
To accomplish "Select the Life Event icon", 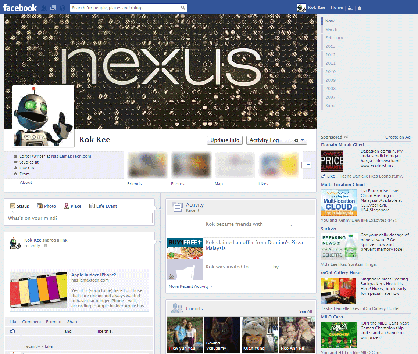I will coord(90,206).
